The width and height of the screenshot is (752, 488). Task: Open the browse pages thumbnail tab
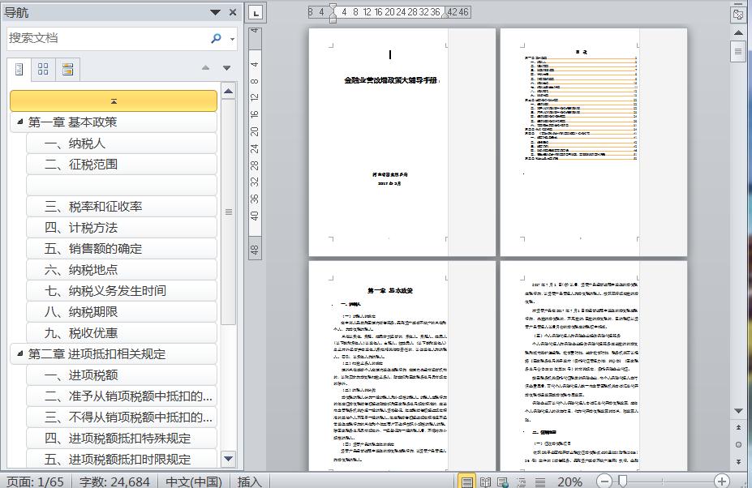coord(43,70)
